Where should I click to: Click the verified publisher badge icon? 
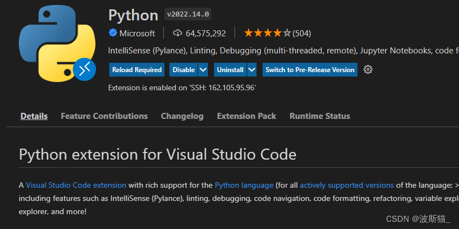pos(113,33)
